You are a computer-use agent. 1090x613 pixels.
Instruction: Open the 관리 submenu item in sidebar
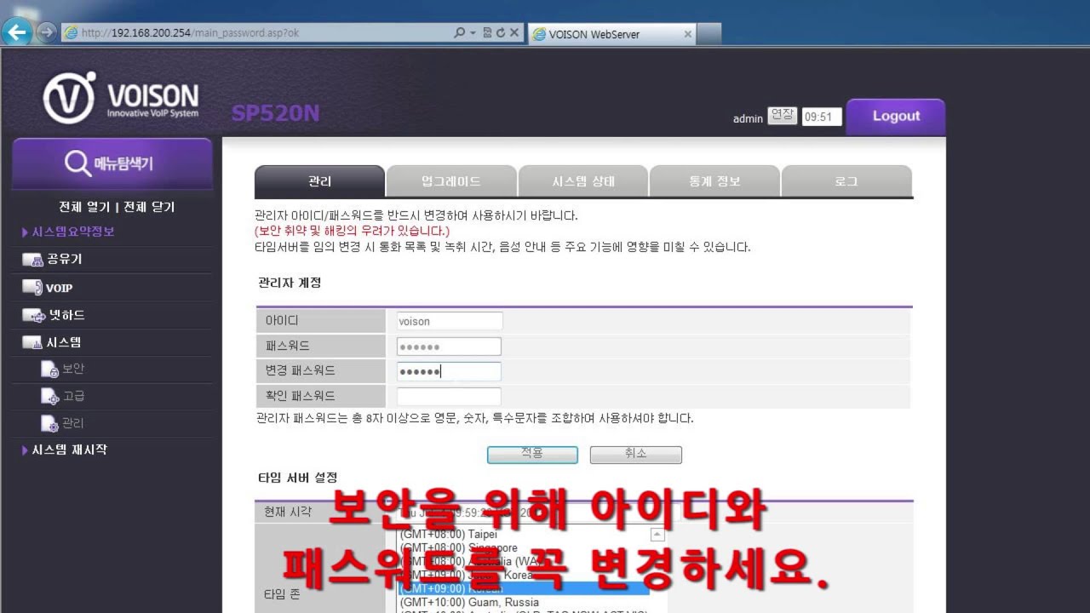tap(73, 424)
